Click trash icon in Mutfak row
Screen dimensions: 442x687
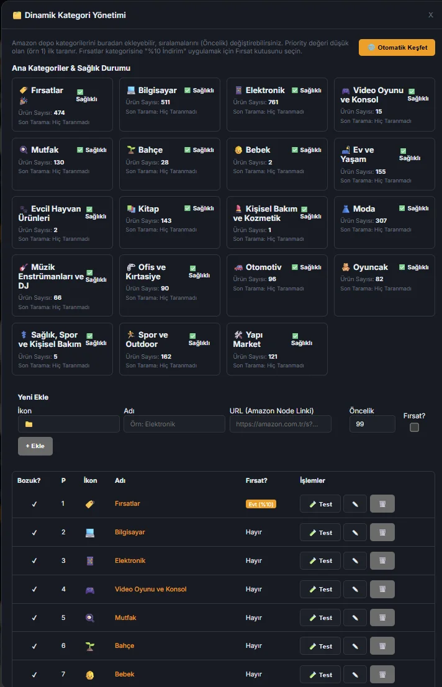(382, 617)
